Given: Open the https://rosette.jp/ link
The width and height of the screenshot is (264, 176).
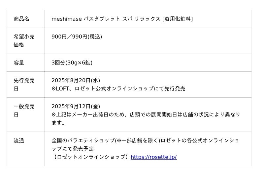Looking at the screenshot, I should [x=153, y=157].
